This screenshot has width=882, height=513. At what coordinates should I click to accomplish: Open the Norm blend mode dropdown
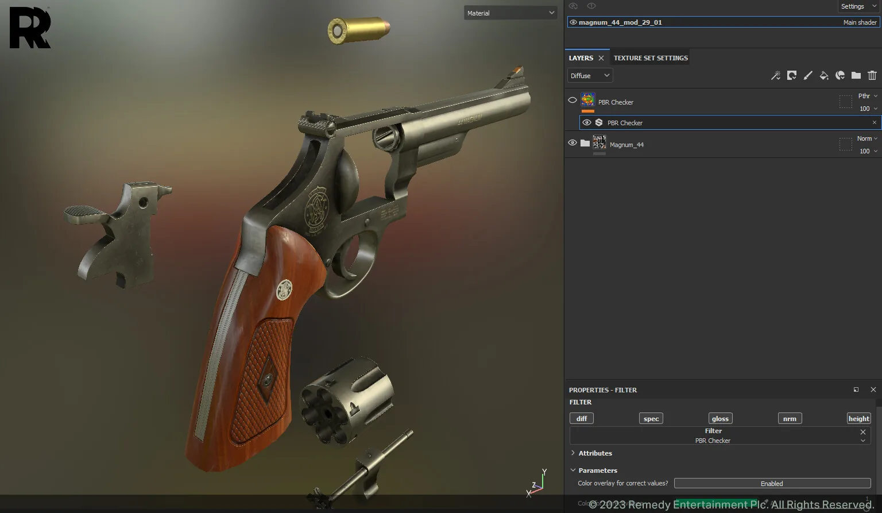click(x=868, y=138)
